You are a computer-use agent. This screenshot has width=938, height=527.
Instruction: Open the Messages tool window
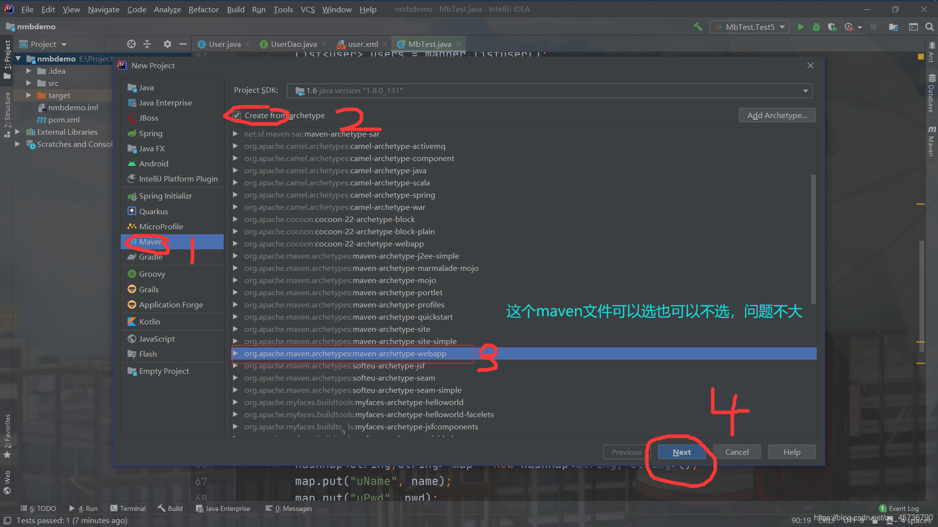pyautogui.click(x=289, y=508)
